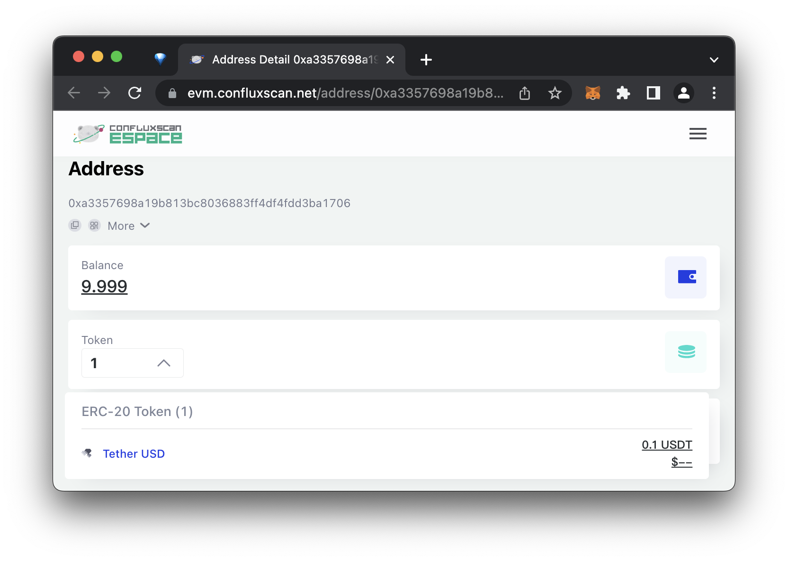Click the sidebar panel icon near profile
The width and height of the screenshot is (788, 561).
(x=653, y=93)
